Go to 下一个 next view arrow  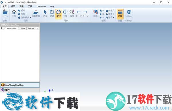click(85, 13)
